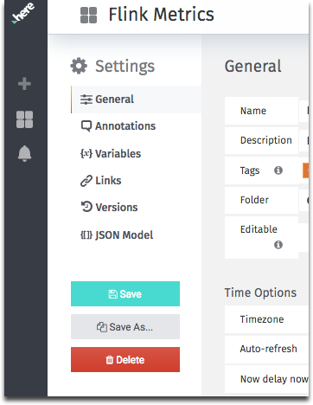Viewport: 313px width, 405px height.
Task: Select the General settings tab
Action: tap(136, 100)
